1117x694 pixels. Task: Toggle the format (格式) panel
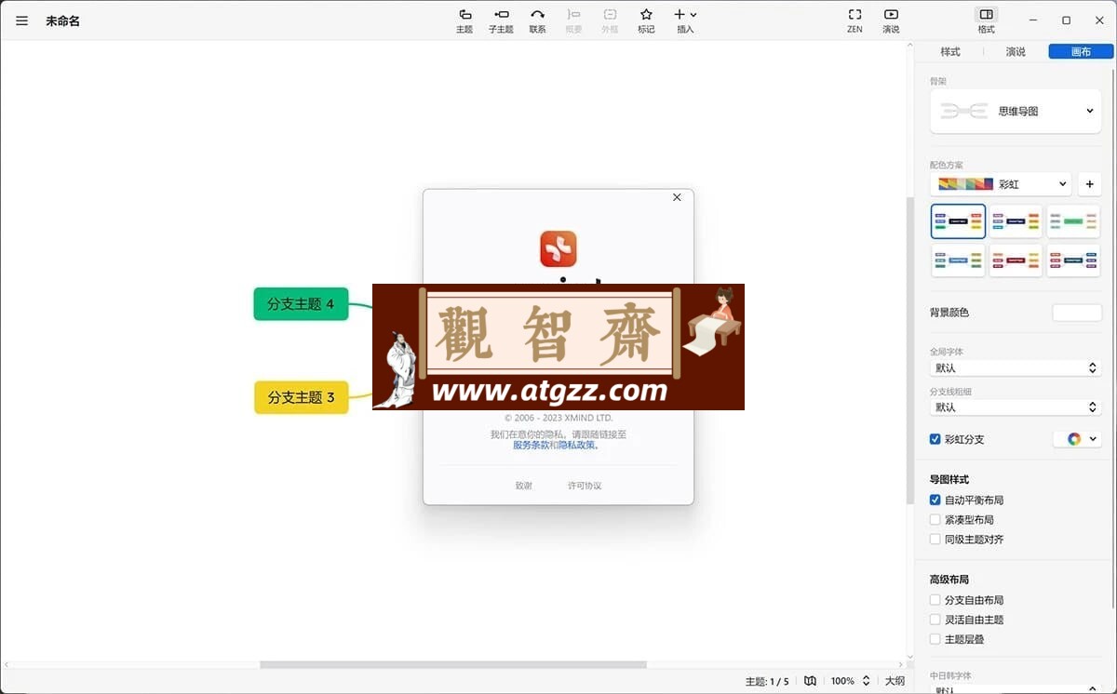click(987, 20)
